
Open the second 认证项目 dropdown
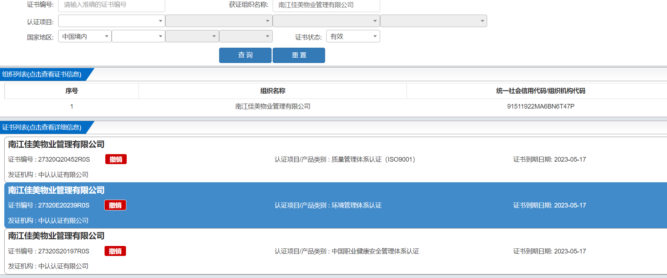click(x=219, y=21)
